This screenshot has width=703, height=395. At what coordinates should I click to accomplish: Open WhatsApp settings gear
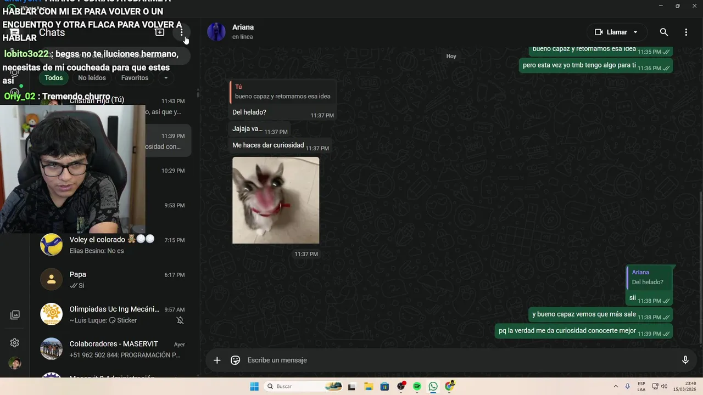(x=15, y=343)
